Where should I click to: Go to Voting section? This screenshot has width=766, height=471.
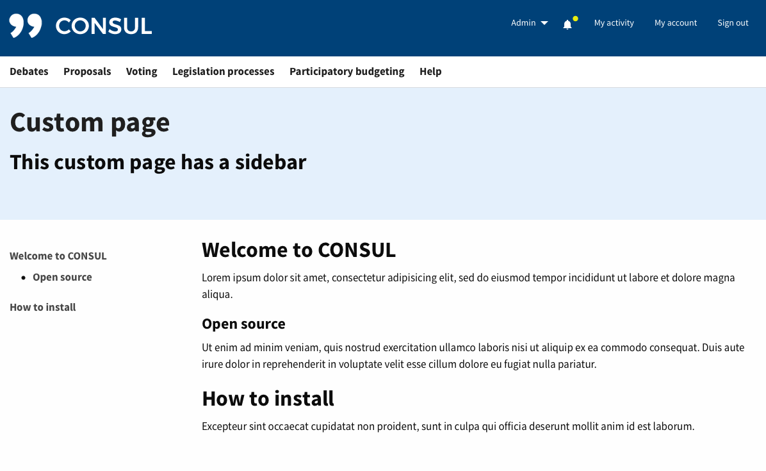(142, 71)
